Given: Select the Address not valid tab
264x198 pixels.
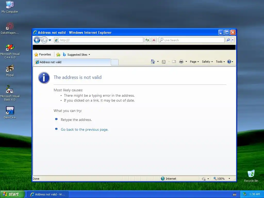Looking at the screenshot, I should pos(72,62).
